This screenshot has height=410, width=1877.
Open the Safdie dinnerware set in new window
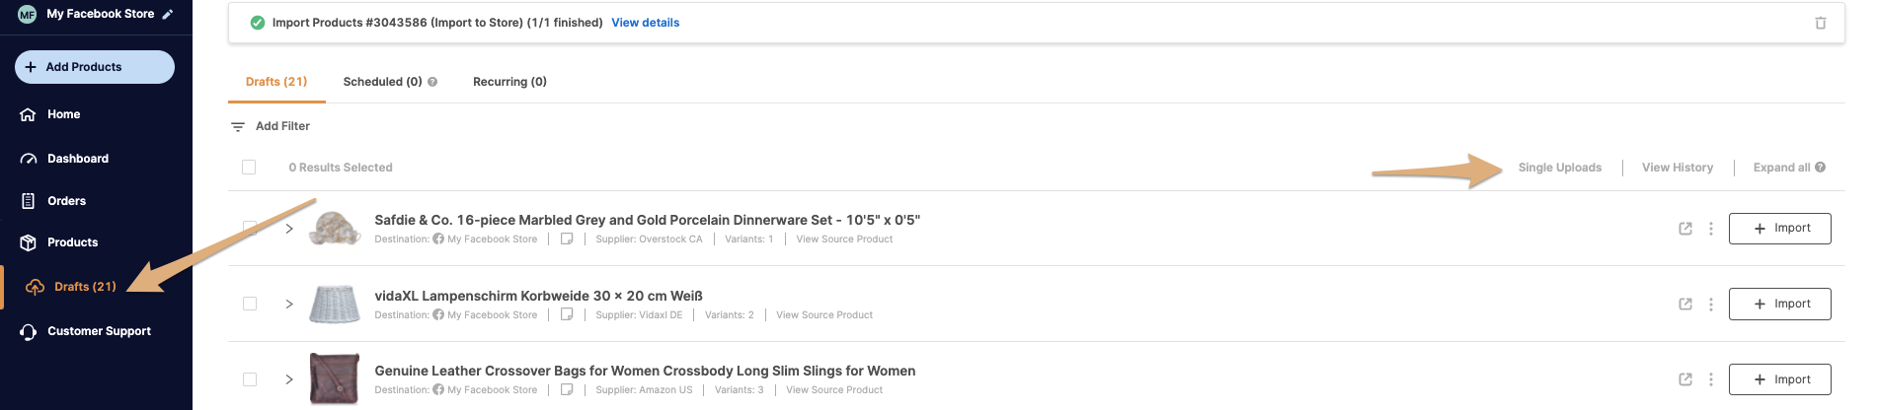1684,229
